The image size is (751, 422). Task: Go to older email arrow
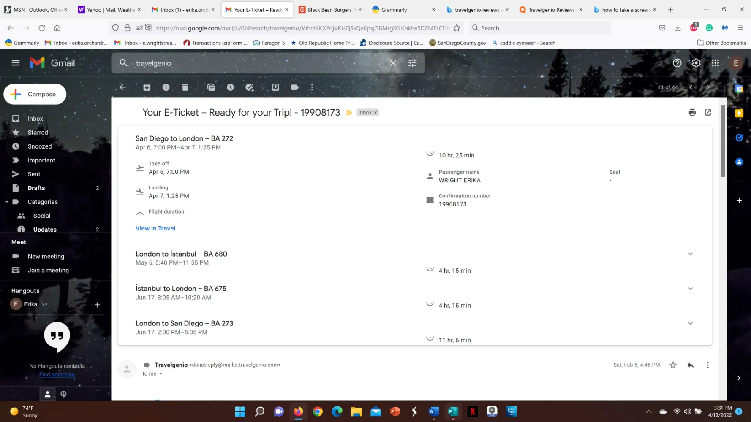708,87
